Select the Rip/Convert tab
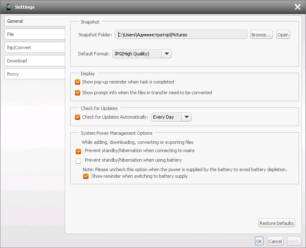Screen dimensions: 306x248 coord(35,48)
